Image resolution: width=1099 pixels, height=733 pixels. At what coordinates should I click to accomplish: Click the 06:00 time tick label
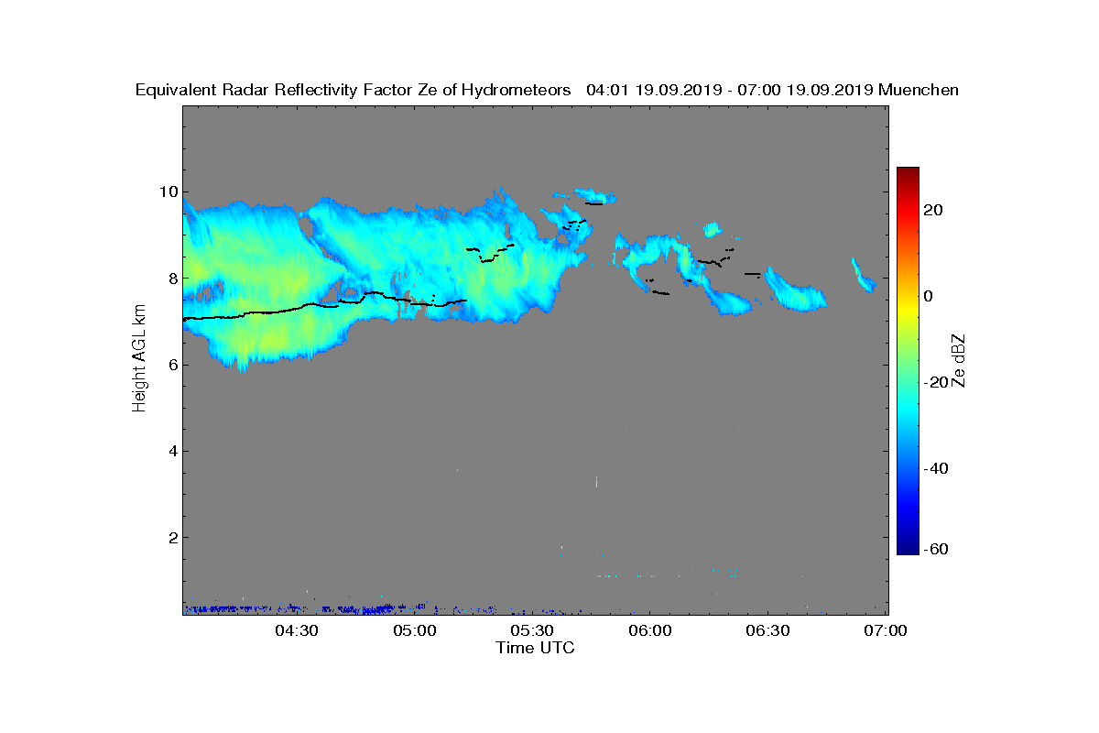pos(650,631)
